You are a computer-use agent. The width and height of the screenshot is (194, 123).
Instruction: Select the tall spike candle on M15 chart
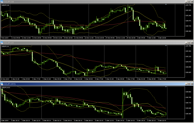[x=123, y=103]
